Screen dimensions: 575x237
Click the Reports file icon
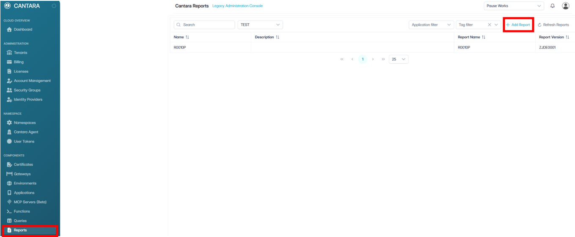[x=9, y=230]
